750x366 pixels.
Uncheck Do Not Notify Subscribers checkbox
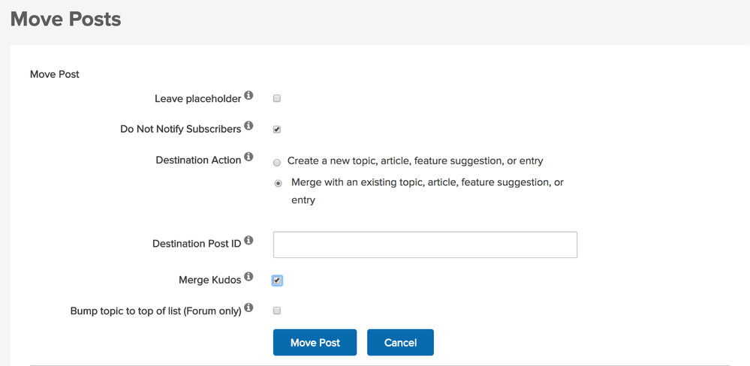(x=276, y=130)
